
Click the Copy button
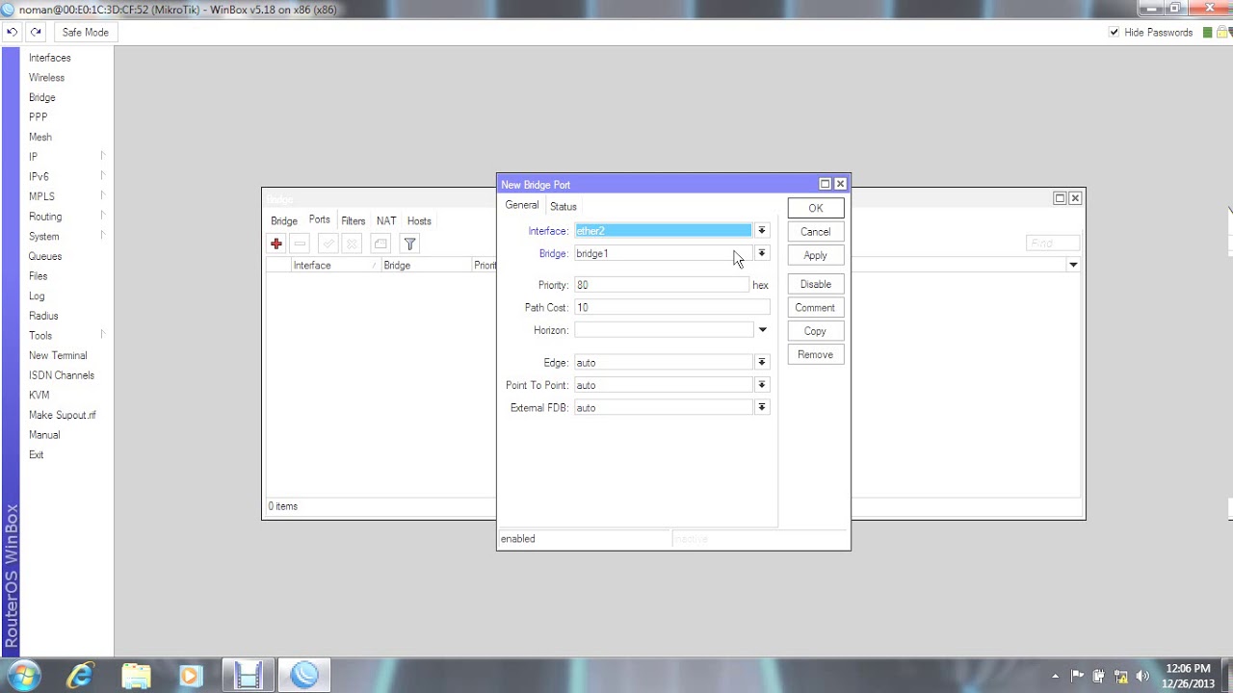816,331
